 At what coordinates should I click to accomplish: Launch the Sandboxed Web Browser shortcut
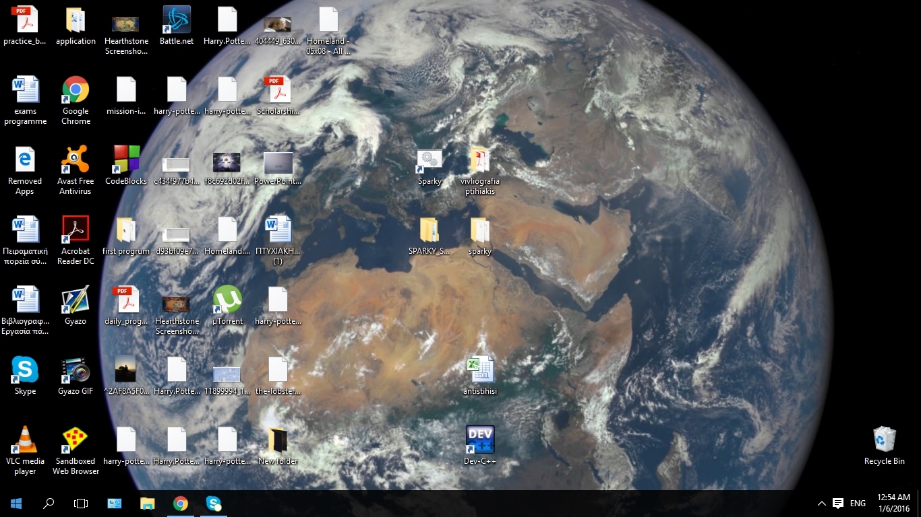point(76,450)
